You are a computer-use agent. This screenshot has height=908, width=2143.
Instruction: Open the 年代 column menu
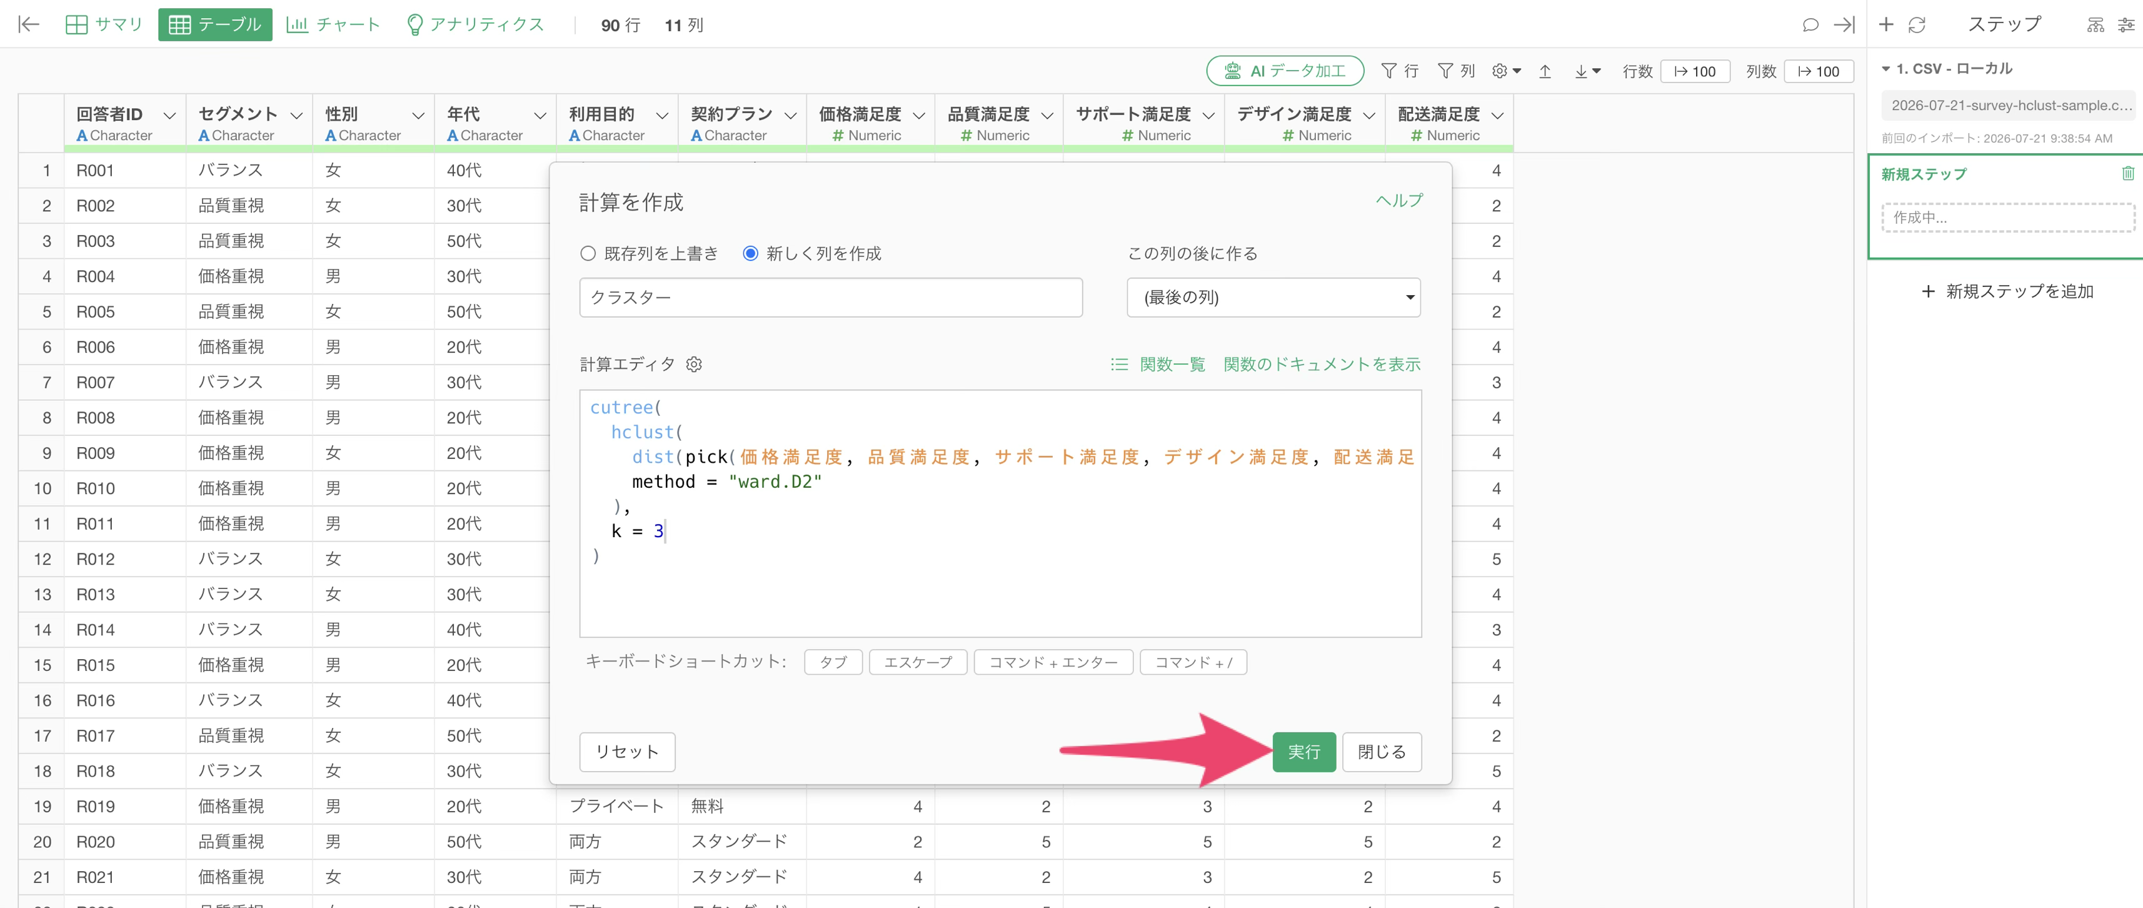click(x=540, y=115)
